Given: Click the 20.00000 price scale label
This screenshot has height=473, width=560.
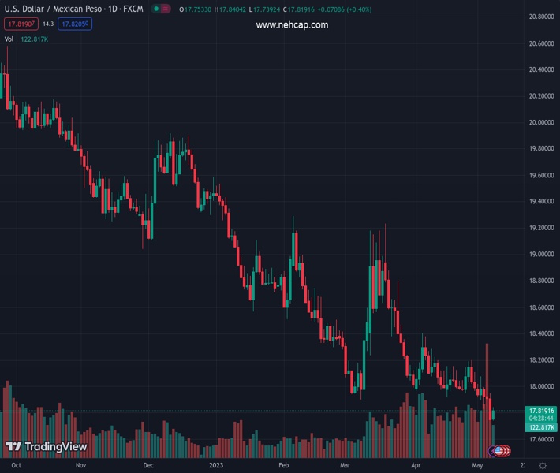Looking at the screenshot, I should (542, 122).
